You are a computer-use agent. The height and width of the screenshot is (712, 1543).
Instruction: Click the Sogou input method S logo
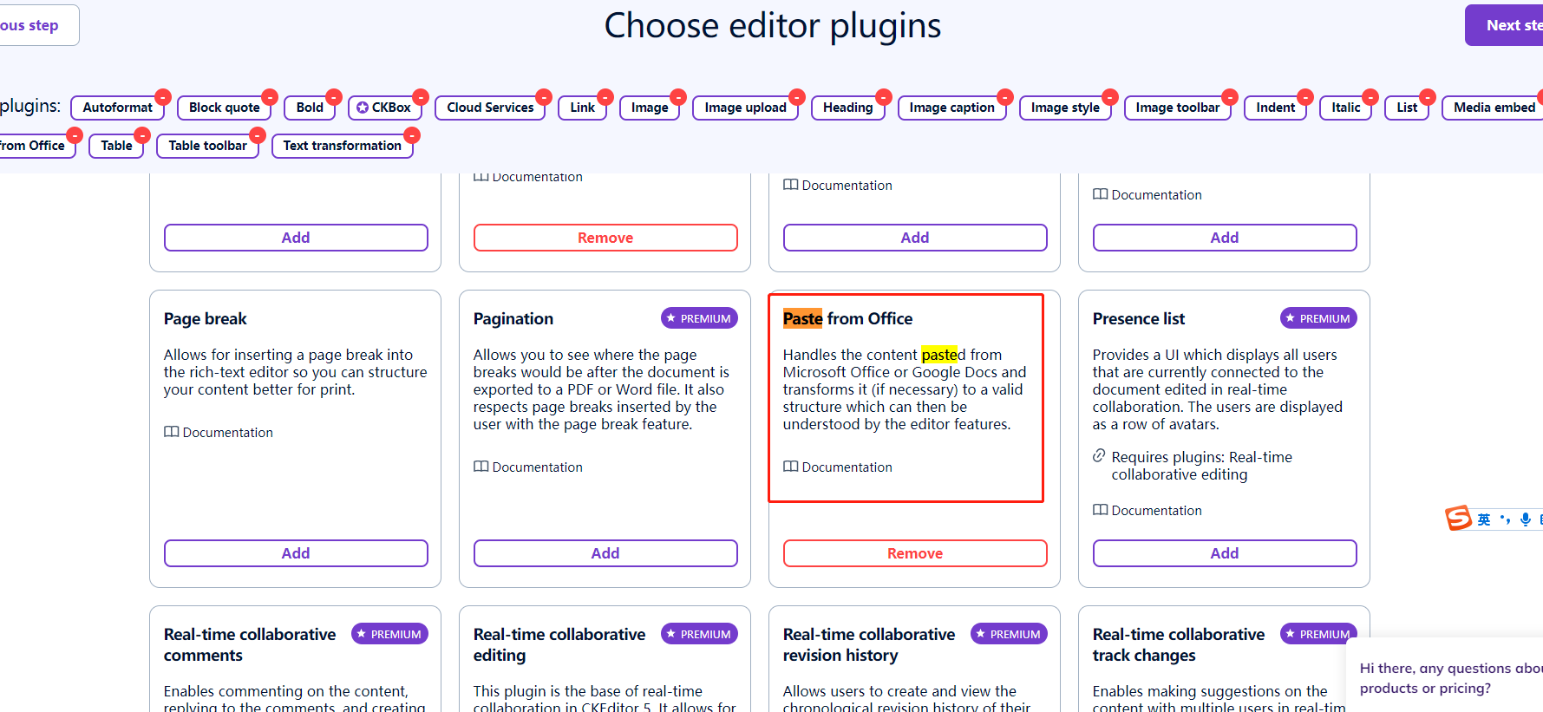tap(1459, 519)
